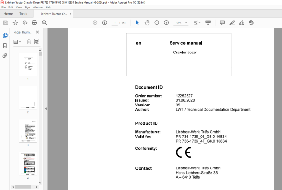Select page 4 thumbnail
This screenshot has width=282, height=190.
point(28,164)
